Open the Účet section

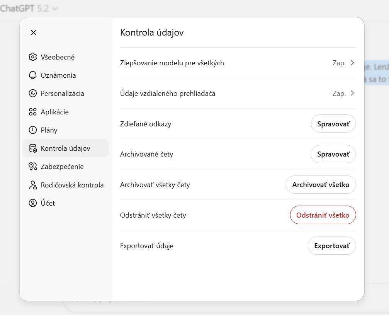(66, 203)
